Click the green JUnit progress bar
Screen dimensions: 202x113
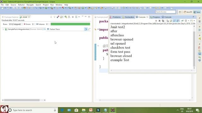pyautogui.click(x=70, y=24)
